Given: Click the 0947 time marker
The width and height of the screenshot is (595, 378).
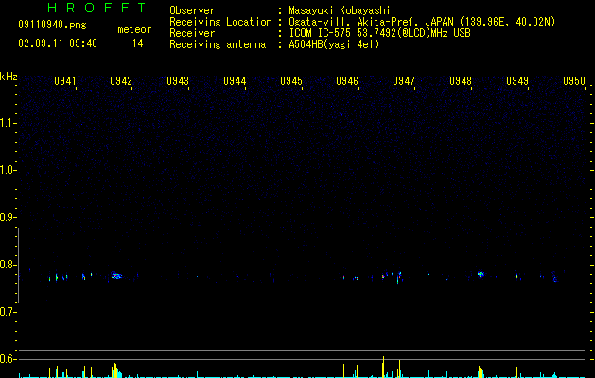Looking at the screenshot, I should click(404, 81).
